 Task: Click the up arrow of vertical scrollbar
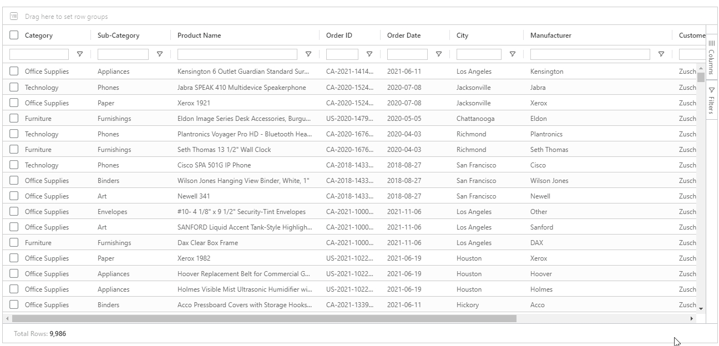701,68
